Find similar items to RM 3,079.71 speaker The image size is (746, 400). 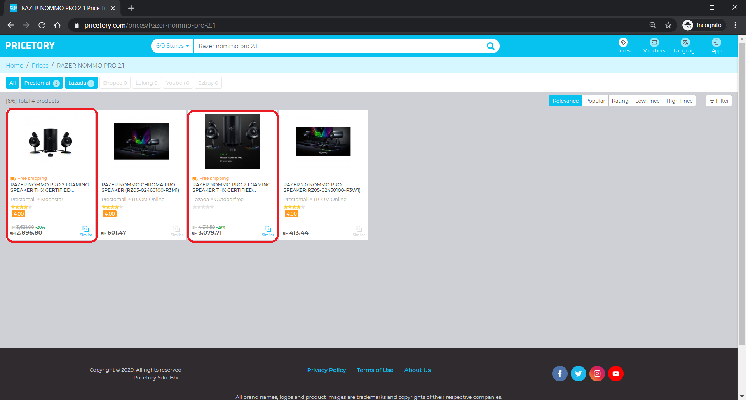pyautogui.click(x=268, y=231)
